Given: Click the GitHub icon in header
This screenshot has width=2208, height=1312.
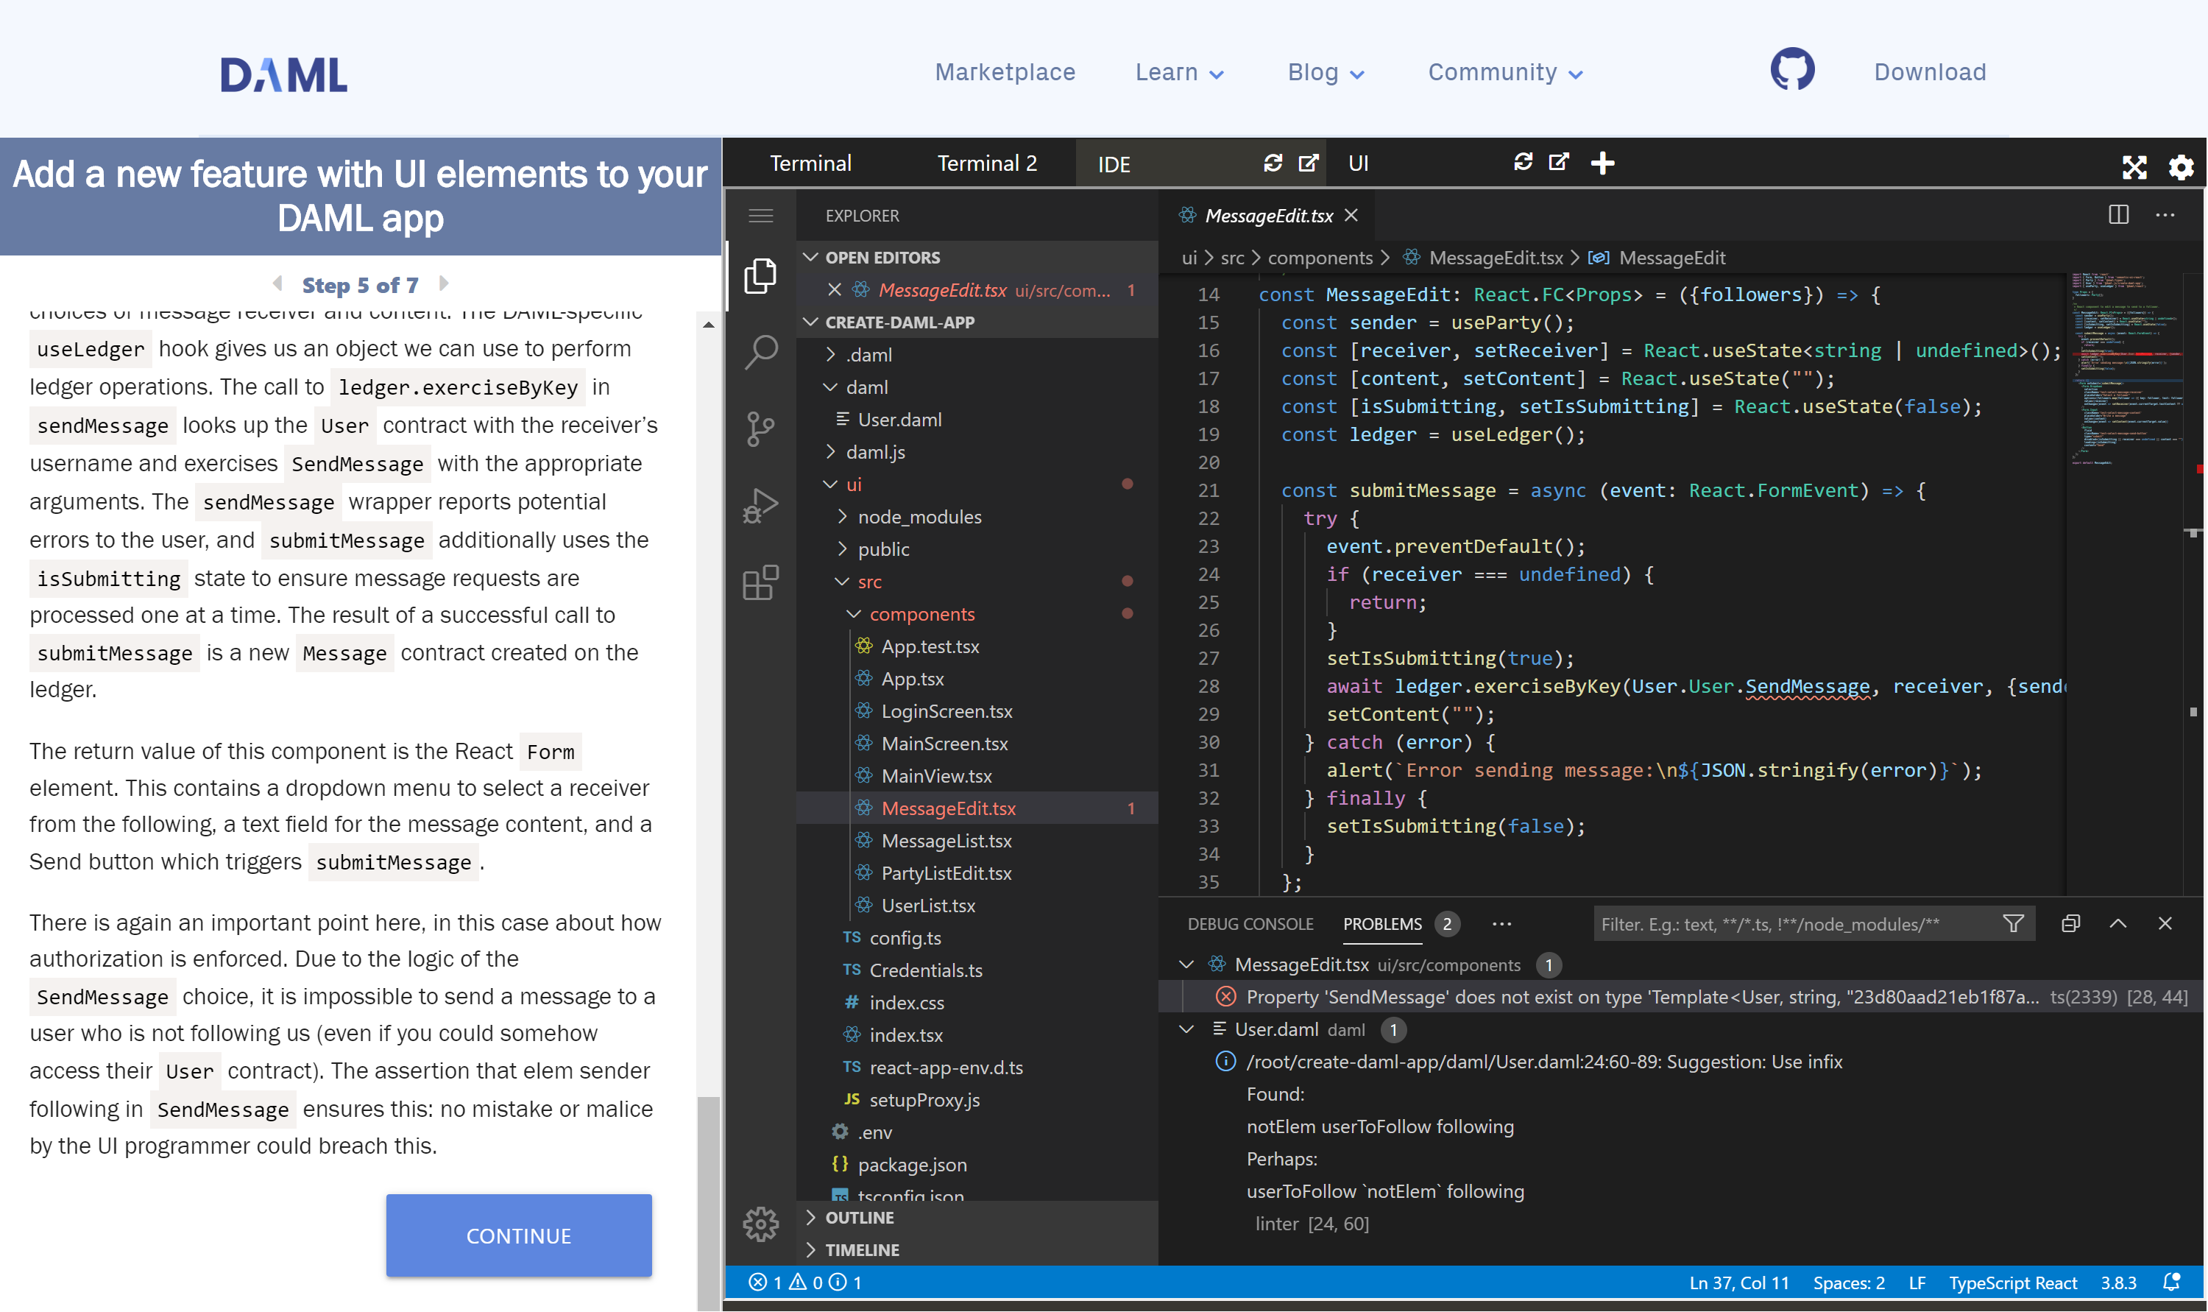Looking at the screenshot, I should click(1792, 71).
